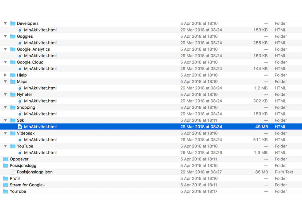Collapse the Nyheter folder disclosure triangle
The width and height of the screenshot is (302, 208).
click(x=6, y=94)
